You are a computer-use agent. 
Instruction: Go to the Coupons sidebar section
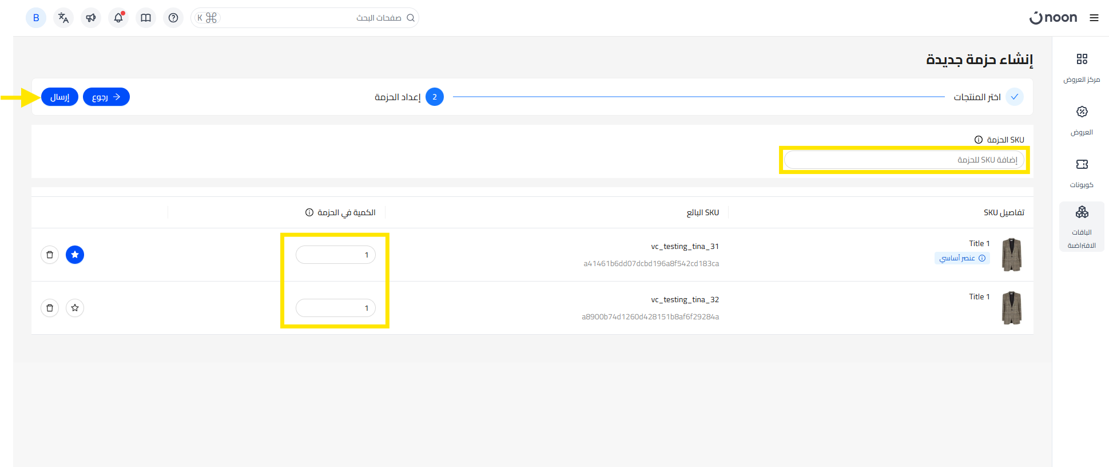1082,172
